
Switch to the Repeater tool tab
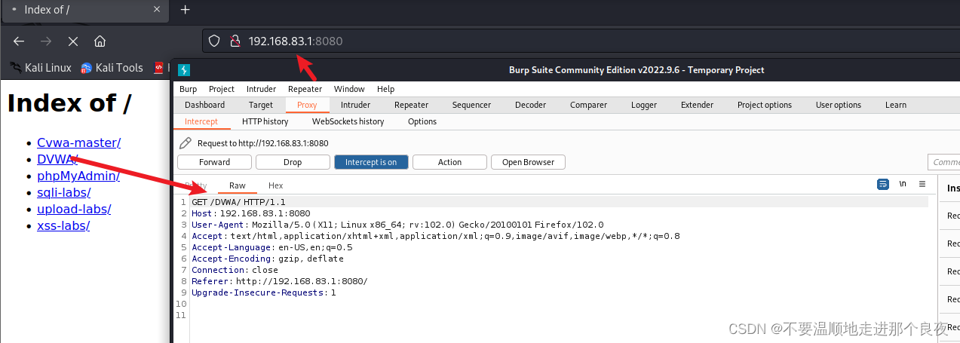pyautogui.click(x=411, y=105)
